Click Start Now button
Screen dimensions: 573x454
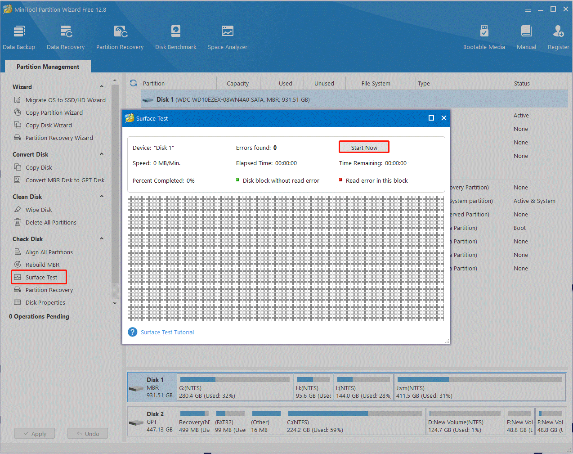(x=364, y=148)
